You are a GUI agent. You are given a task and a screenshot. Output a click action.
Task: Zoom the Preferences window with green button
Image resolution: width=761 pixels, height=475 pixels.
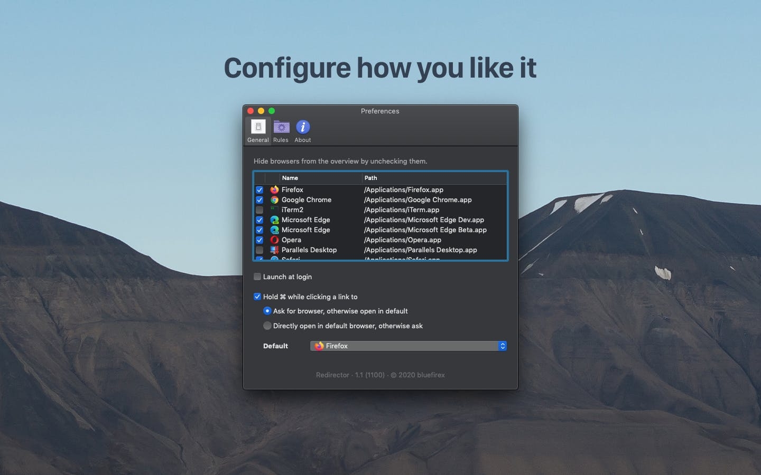tap(272, 111)
